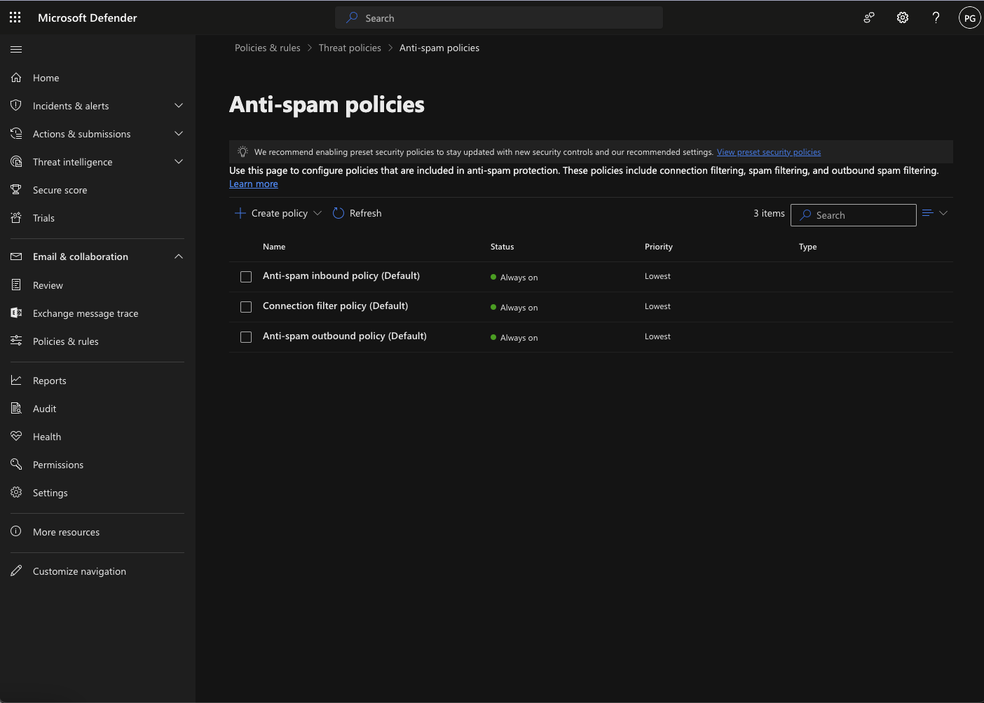Expand the Actions & submissions chevron
Screen dimensions: 984x703
click(179, 134)
